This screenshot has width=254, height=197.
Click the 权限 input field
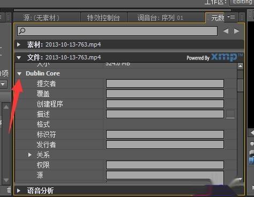coord(165,165)
